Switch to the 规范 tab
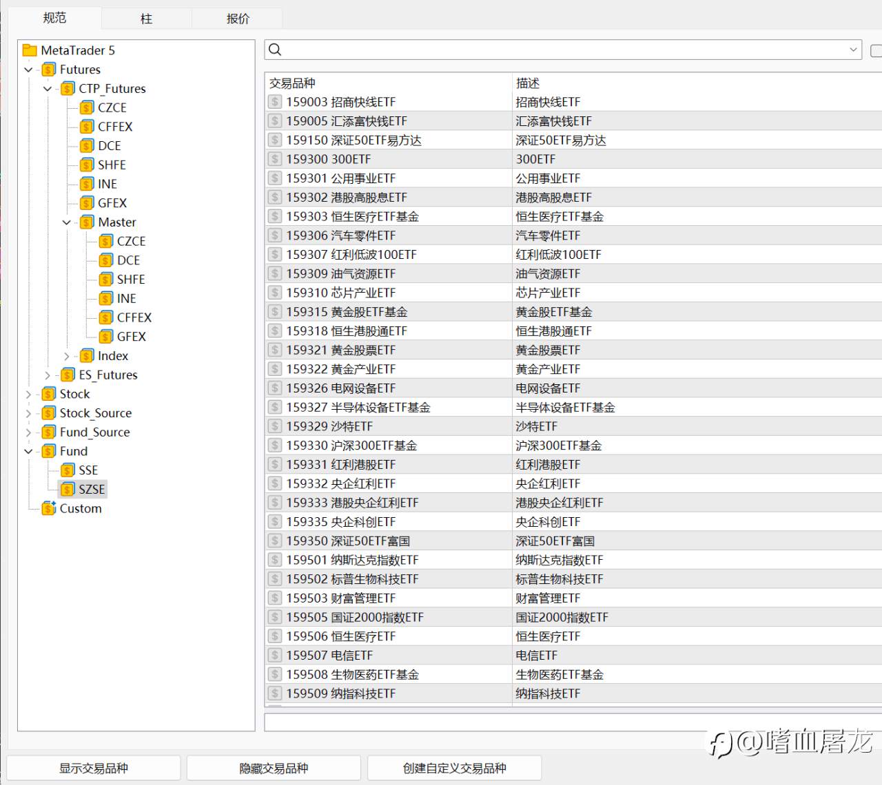 tap(54, 18)
